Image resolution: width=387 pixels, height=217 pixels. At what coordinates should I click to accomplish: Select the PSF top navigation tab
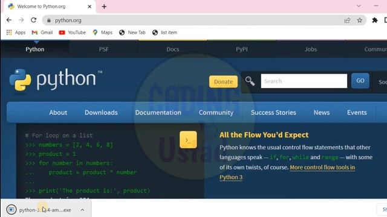pyautogui.click(x=103, y=49)
